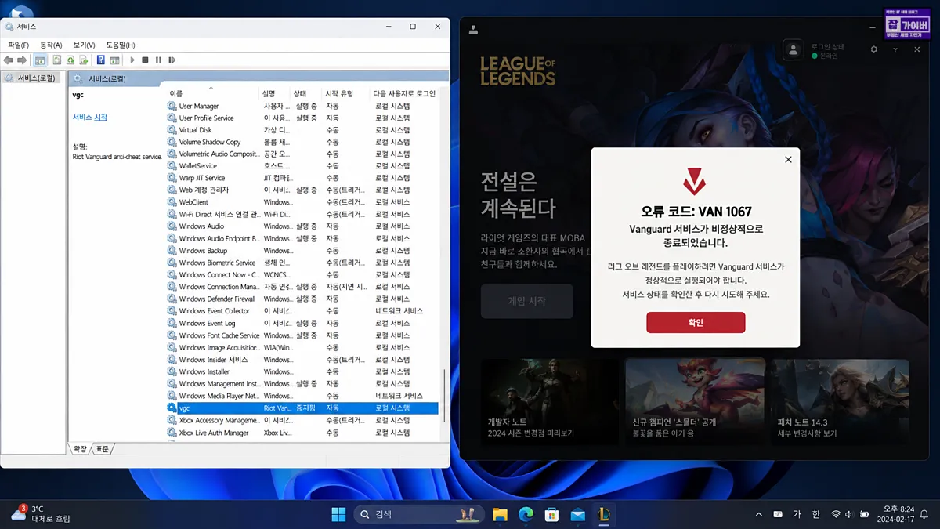Viewport: 940px width, 529px height.
Task: Select the WebClient service
Action: (302, 202)
